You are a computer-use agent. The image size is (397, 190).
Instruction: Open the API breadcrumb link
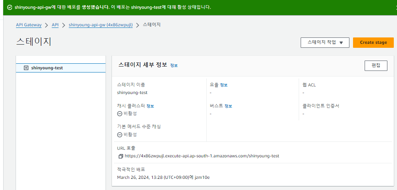click(55, 25)
